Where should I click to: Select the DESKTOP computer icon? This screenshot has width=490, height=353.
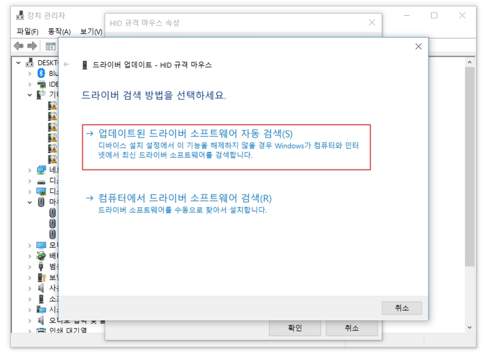(30, 62)
